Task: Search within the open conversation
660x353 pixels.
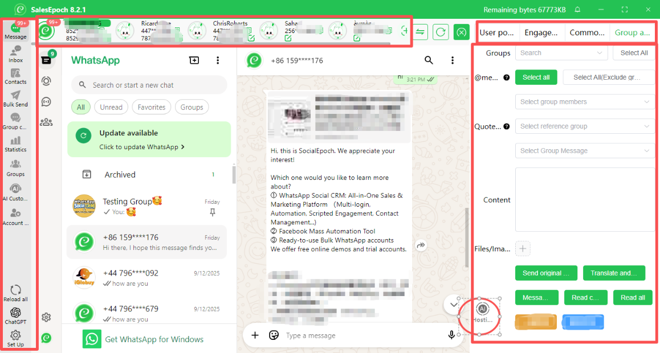Action: 429,60
